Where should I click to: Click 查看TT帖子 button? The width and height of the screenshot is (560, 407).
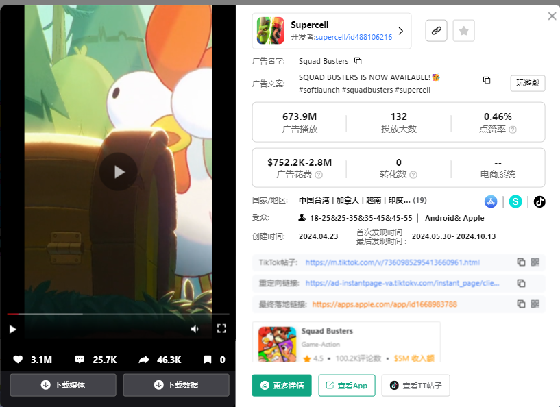415,386
